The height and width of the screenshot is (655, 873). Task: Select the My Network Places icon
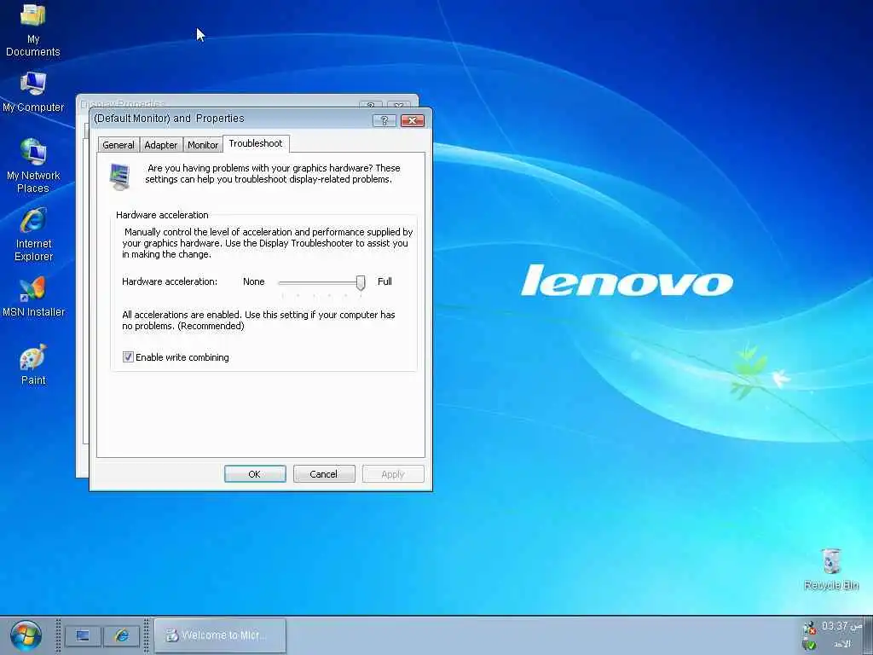pyautogui.click(x=33, y=166)
